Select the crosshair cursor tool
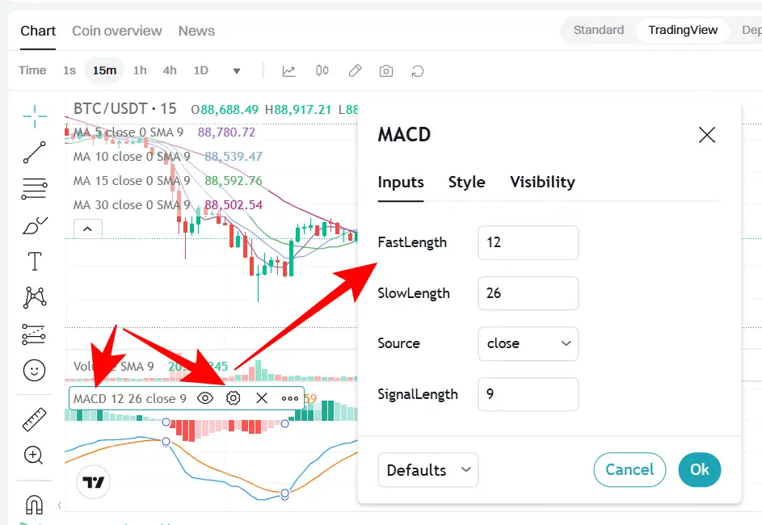Viewport: 762px width, 525px height. click(35, 116)
